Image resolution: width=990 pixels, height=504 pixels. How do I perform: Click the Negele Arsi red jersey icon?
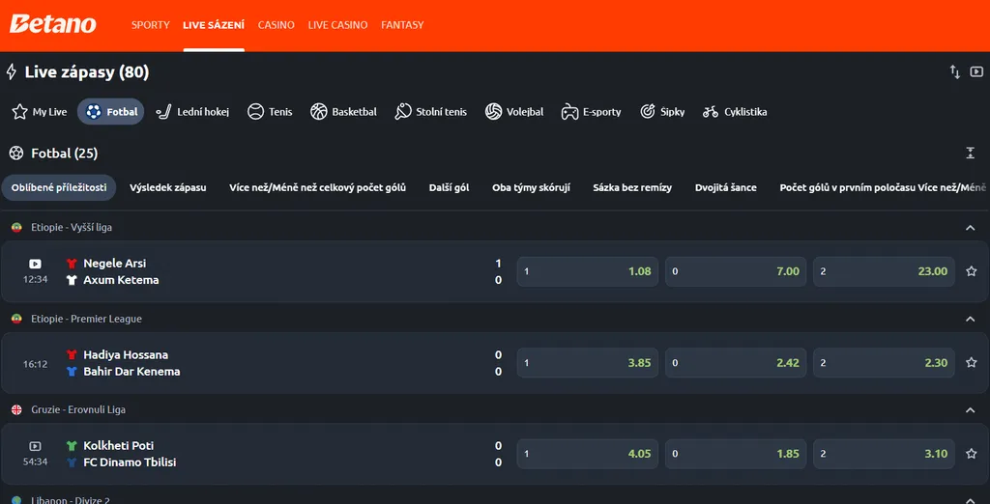click(x=72, y=263)
